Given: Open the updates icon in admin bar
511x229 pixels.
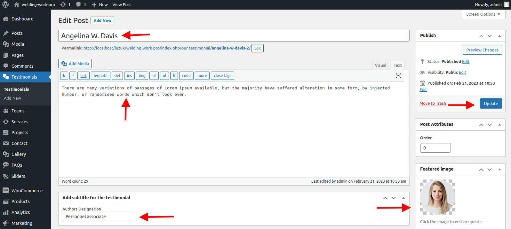Looking at the screenshot, I should click(63, 4).
